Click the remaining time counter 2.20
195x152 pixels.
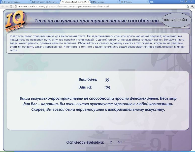(116, 142)
